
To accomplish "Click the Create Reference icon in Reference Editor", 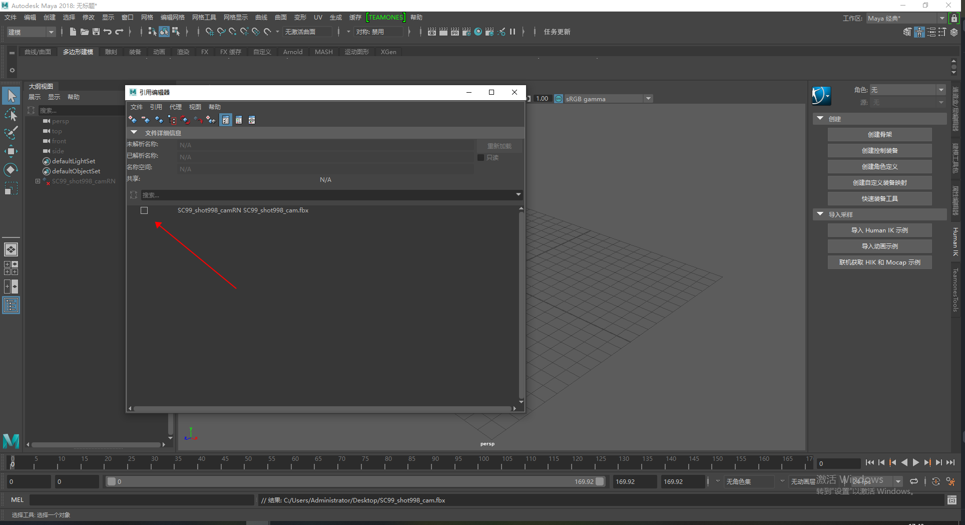I will (133, 120).
